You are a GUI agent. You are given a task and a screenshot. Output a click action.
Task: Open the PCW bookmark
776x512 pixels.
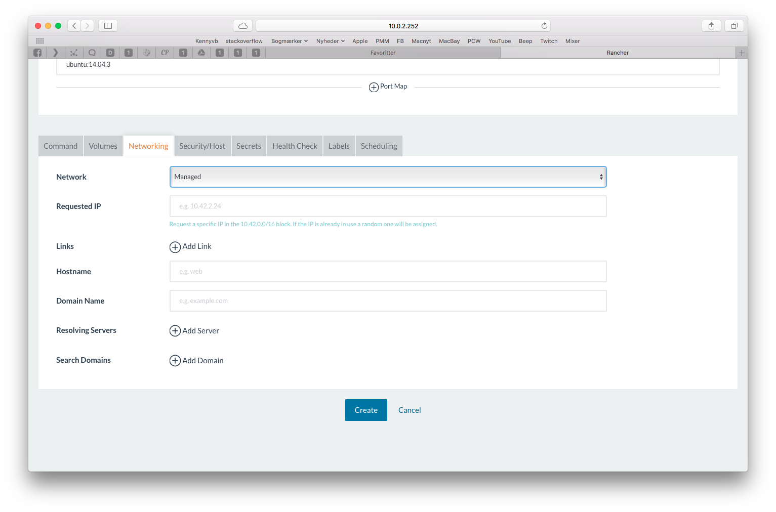pos(474,41)
